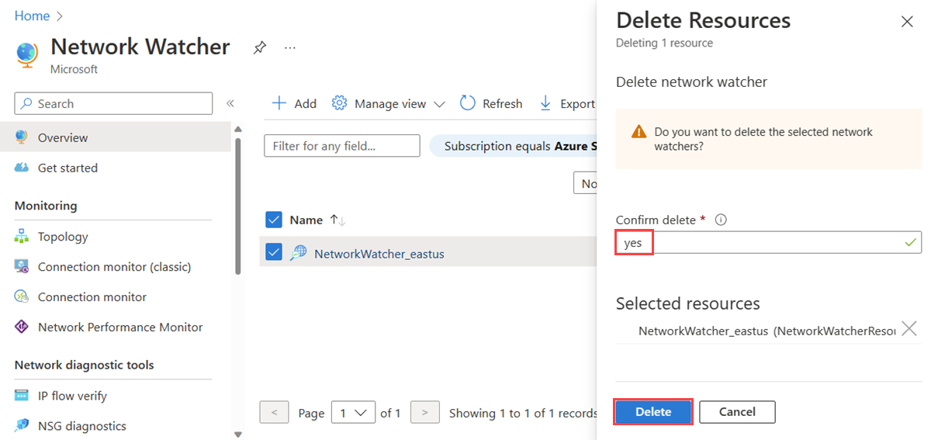Remove NetworkWatcher_eastus from selected resources
Viewport: 931px width, 440px height.
tap(909, 330)
